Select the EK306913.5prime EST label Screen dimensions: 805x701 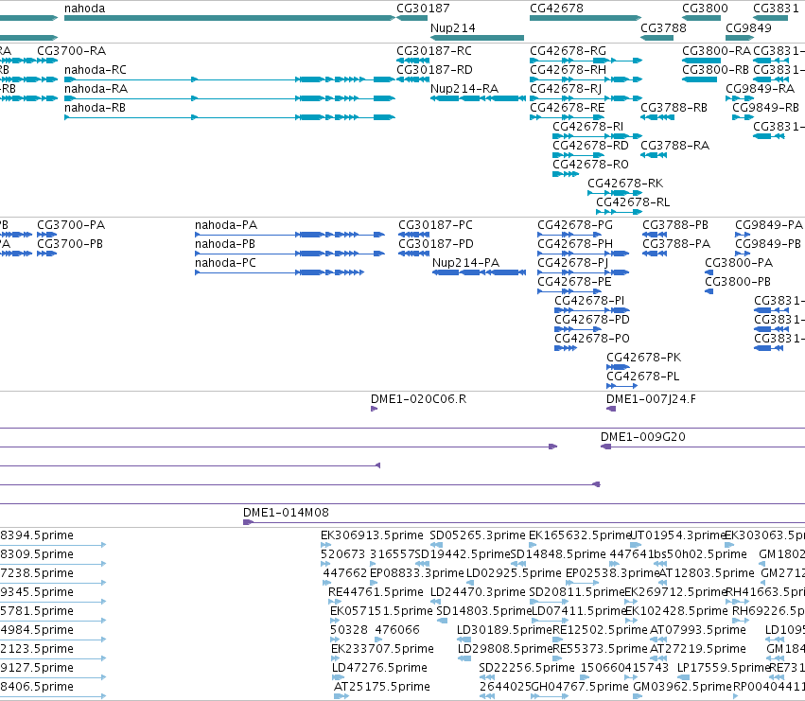coord(372,535)
